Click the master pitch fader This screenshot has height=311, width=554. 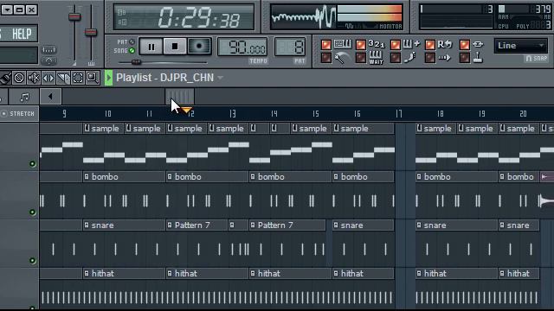pyautogui.click(x=91, y=33)
